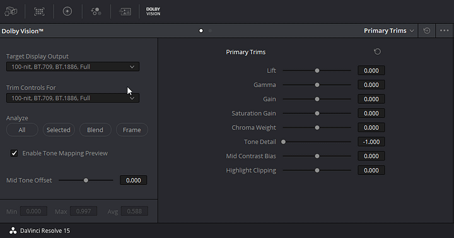
Task: Open the Data Burn-In grid icon
Action: click(39, 11)
